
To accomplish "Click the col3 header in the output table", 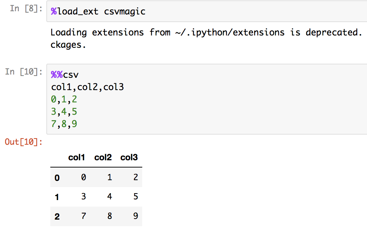I will [x=129, y=157].
